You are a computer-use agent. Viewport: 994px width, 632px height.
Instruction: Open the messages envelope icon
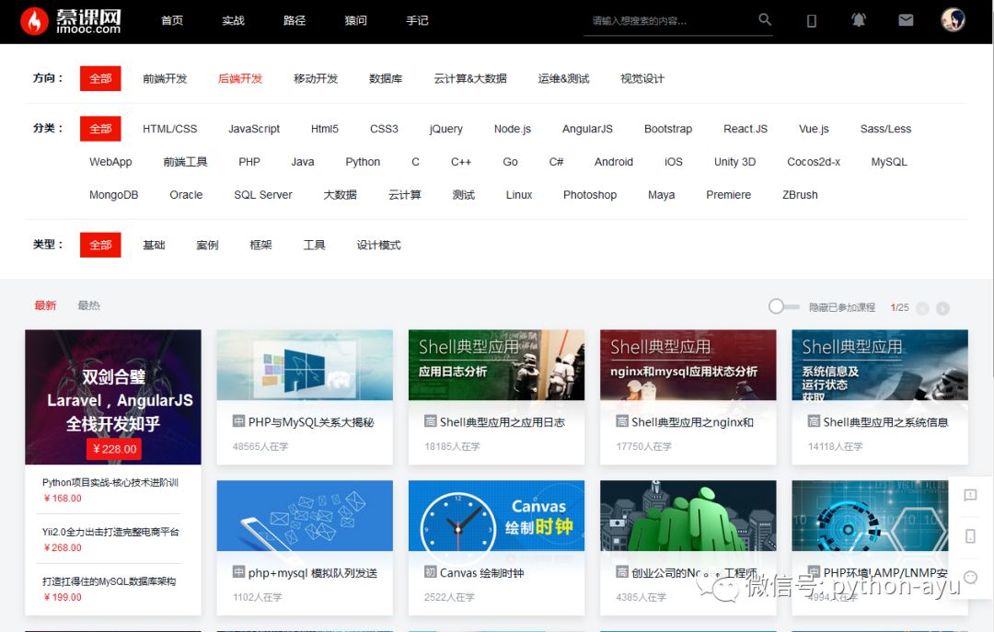(906, 20)
